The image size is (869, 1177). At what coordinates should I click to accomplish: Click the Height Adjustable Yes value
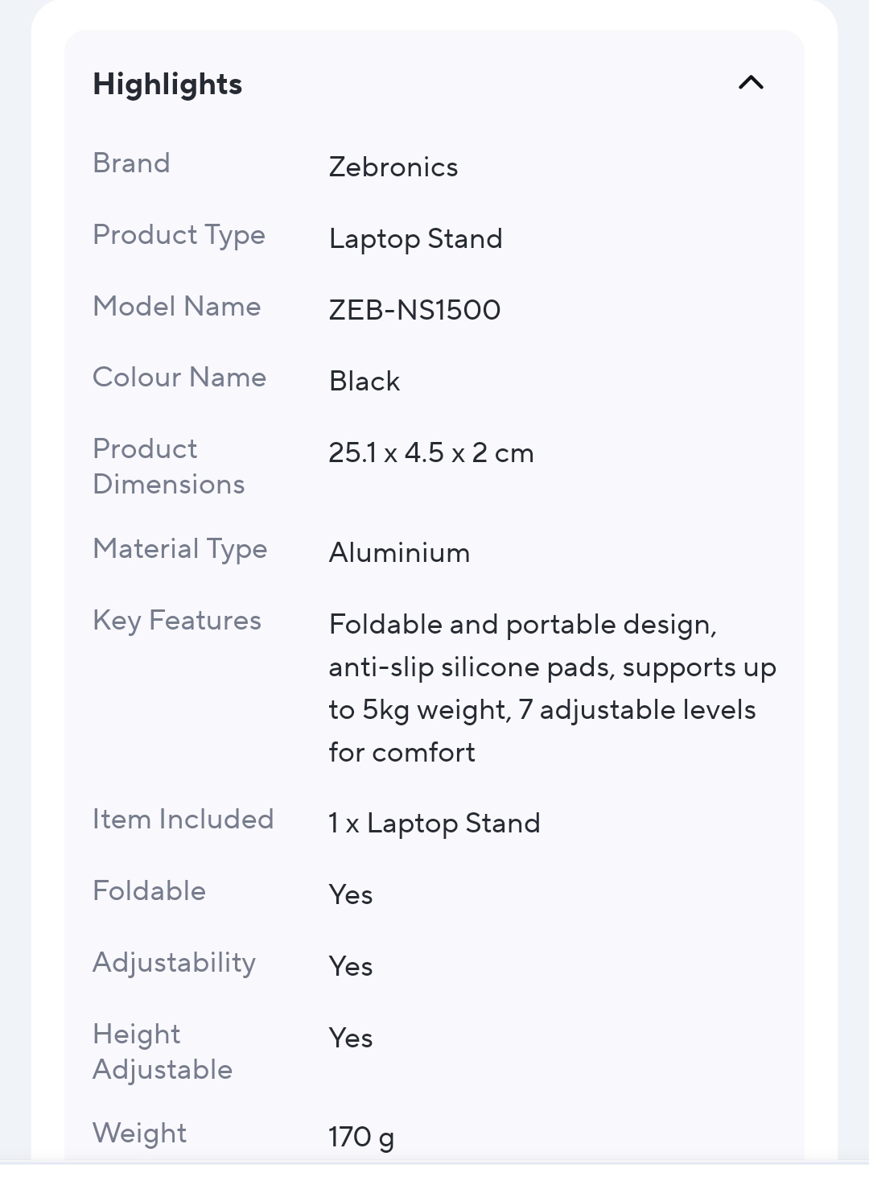[351, 1039]
